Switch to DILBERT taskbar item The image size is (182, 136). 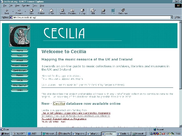tap(19, 134)
